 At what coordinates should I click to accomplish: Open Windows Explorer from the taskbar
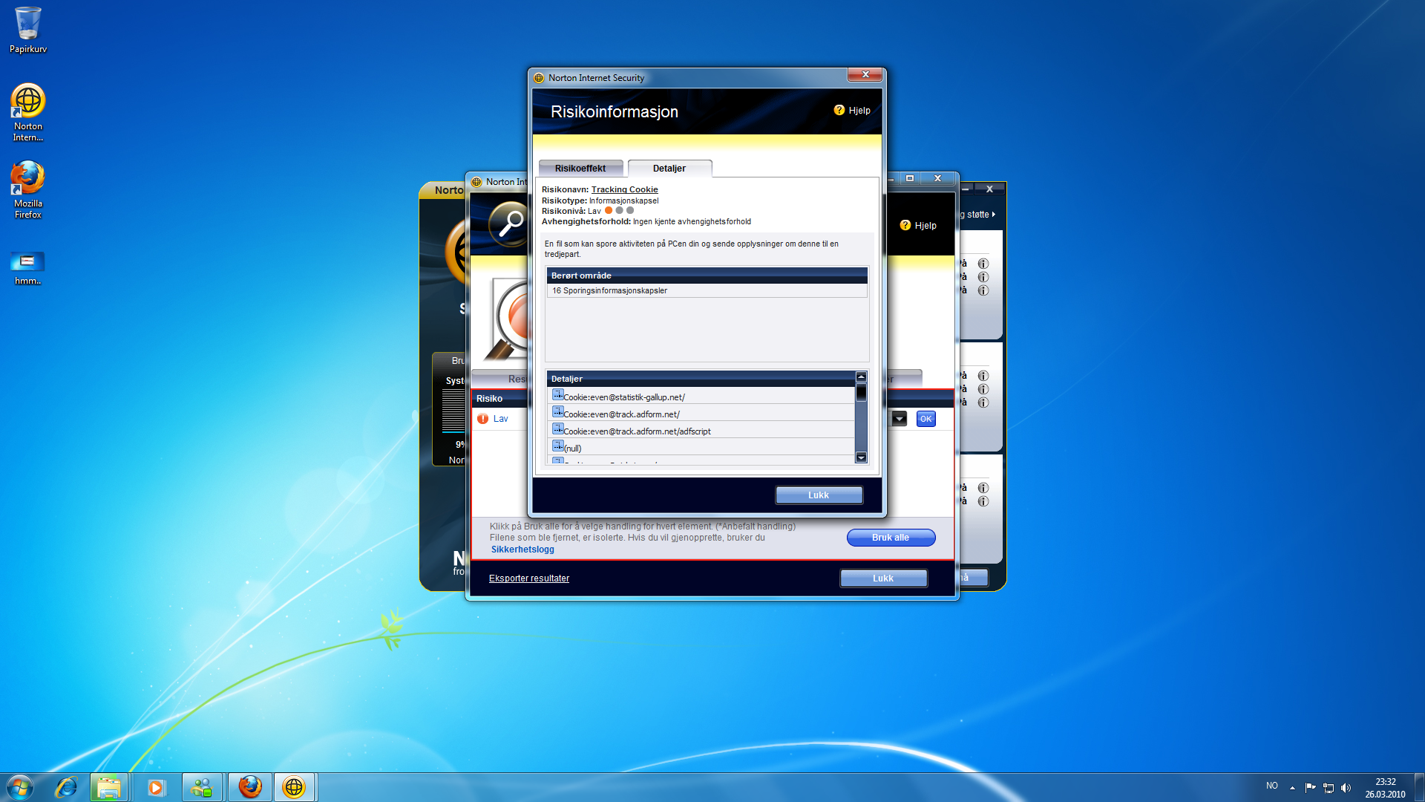click(x=109, y=787)
